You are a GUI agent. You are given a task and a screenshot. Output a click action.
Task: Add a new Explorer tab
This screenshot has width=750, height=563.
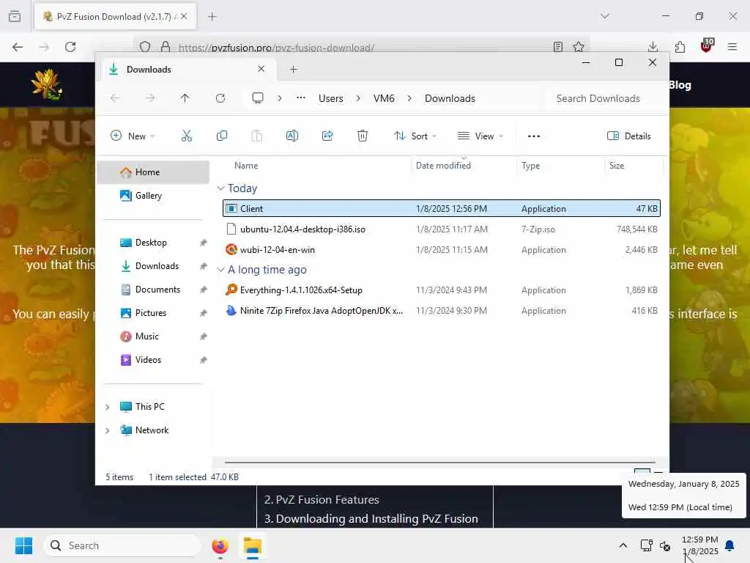point(293,70)
